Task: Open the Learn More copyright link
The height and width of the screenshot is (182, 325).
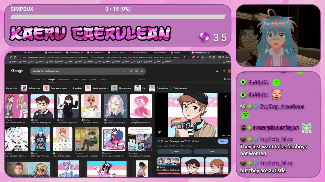Action: [x=188, y=146]
